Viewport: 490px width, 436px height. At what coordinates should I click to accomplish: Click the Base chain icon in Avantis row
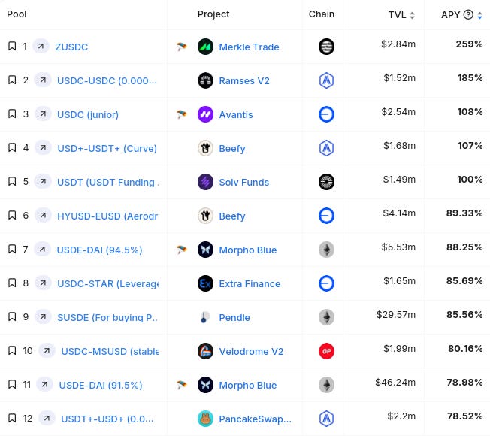point(326,114)
